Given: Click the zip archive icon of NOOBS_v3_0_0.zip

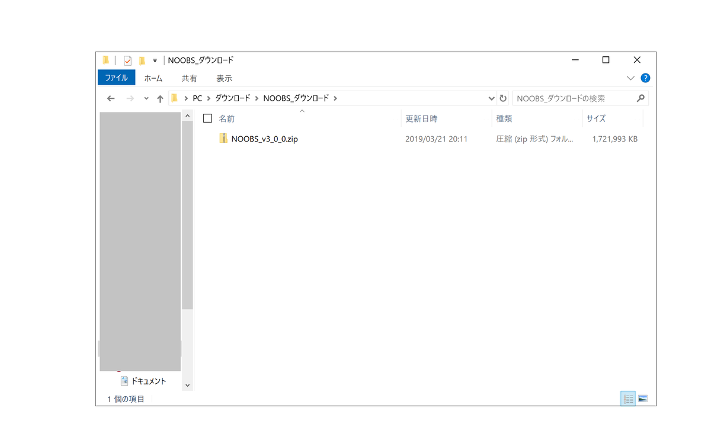Looking at the screenshot, I should pos(223,139).
